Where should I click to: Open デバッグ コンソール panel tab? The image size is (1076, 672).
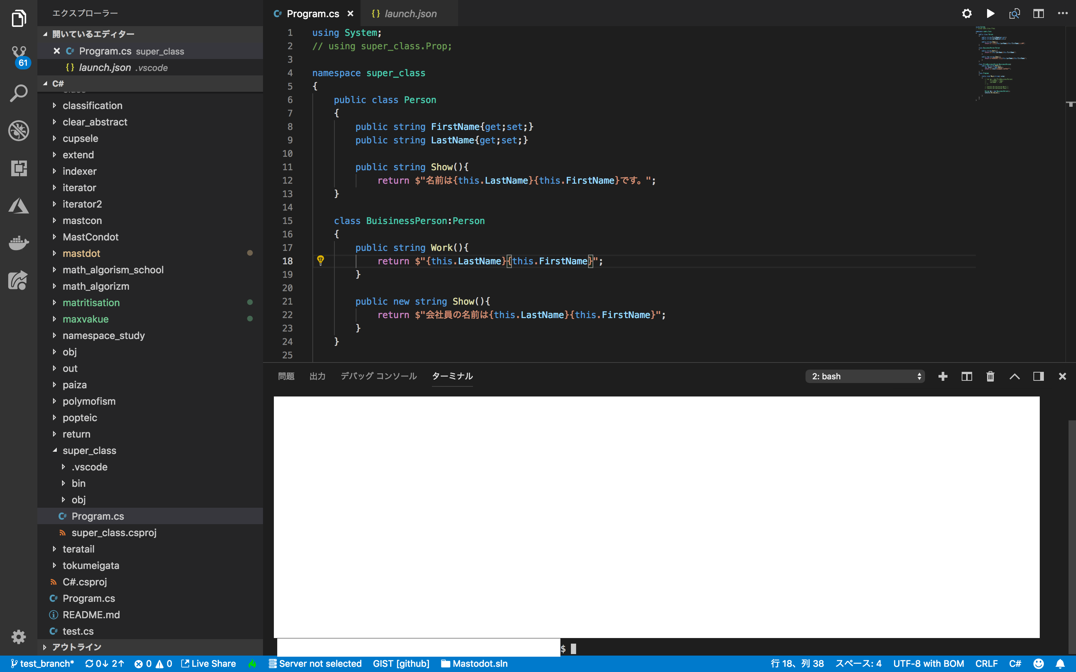[379, 376]
